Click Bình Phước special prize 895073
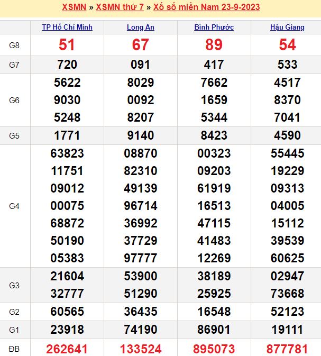 click(214, 349)
